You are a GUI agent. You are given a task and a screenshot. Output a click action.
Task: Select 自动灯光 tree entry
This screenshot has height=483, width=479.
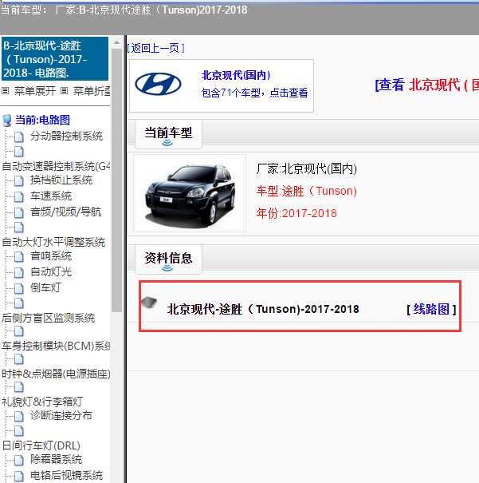(x=51, y=272)
